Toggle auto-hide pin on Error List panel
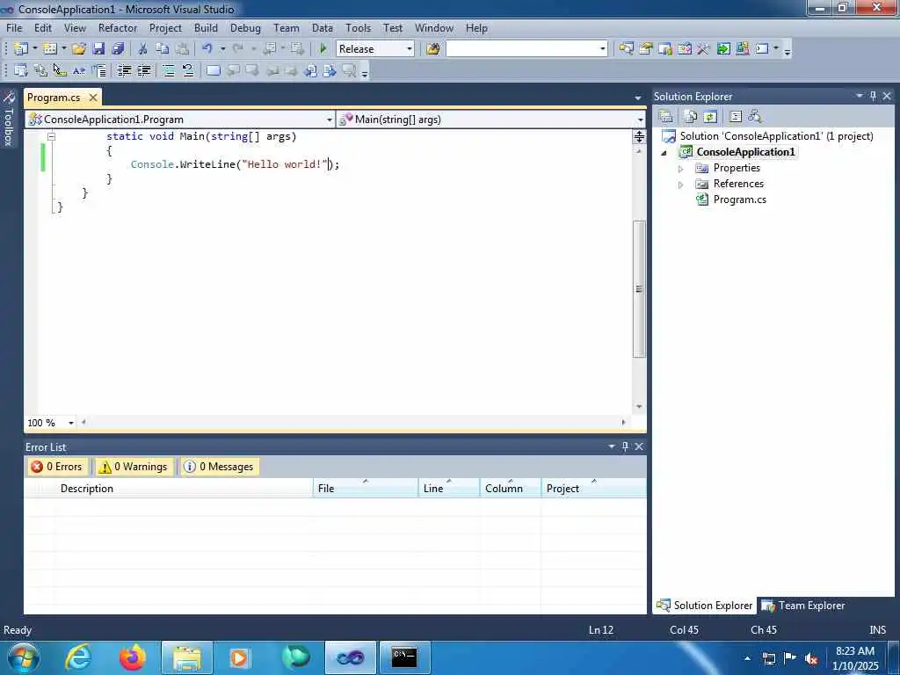The height and width of the screenshot is (675, 900). coord(625,446)
